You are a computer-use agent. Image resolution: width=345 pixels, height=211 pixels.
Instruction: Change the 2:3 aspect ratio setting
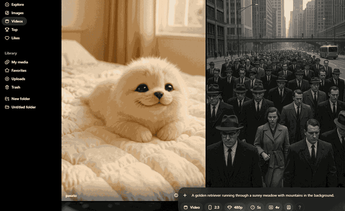coord(214,207)
